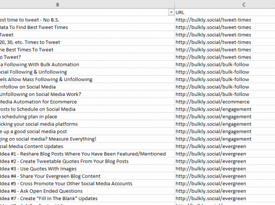Select 'Idea #1 - Reshare Blog Posts' cell
275x205 pixels.
click(x=87, y=154)
